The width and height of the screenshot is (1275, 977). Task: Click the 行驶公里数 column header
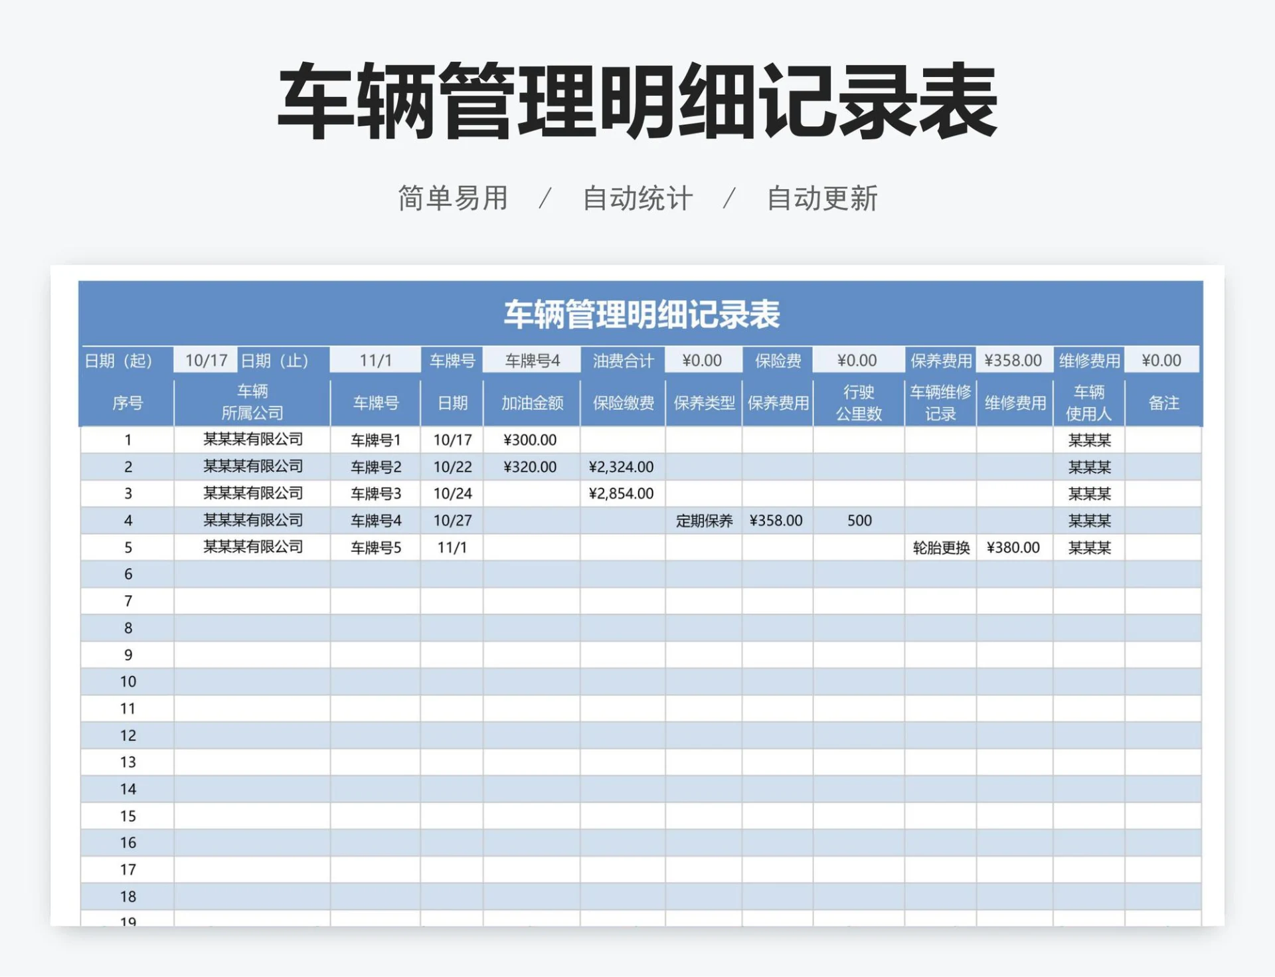tap(861, 402)
